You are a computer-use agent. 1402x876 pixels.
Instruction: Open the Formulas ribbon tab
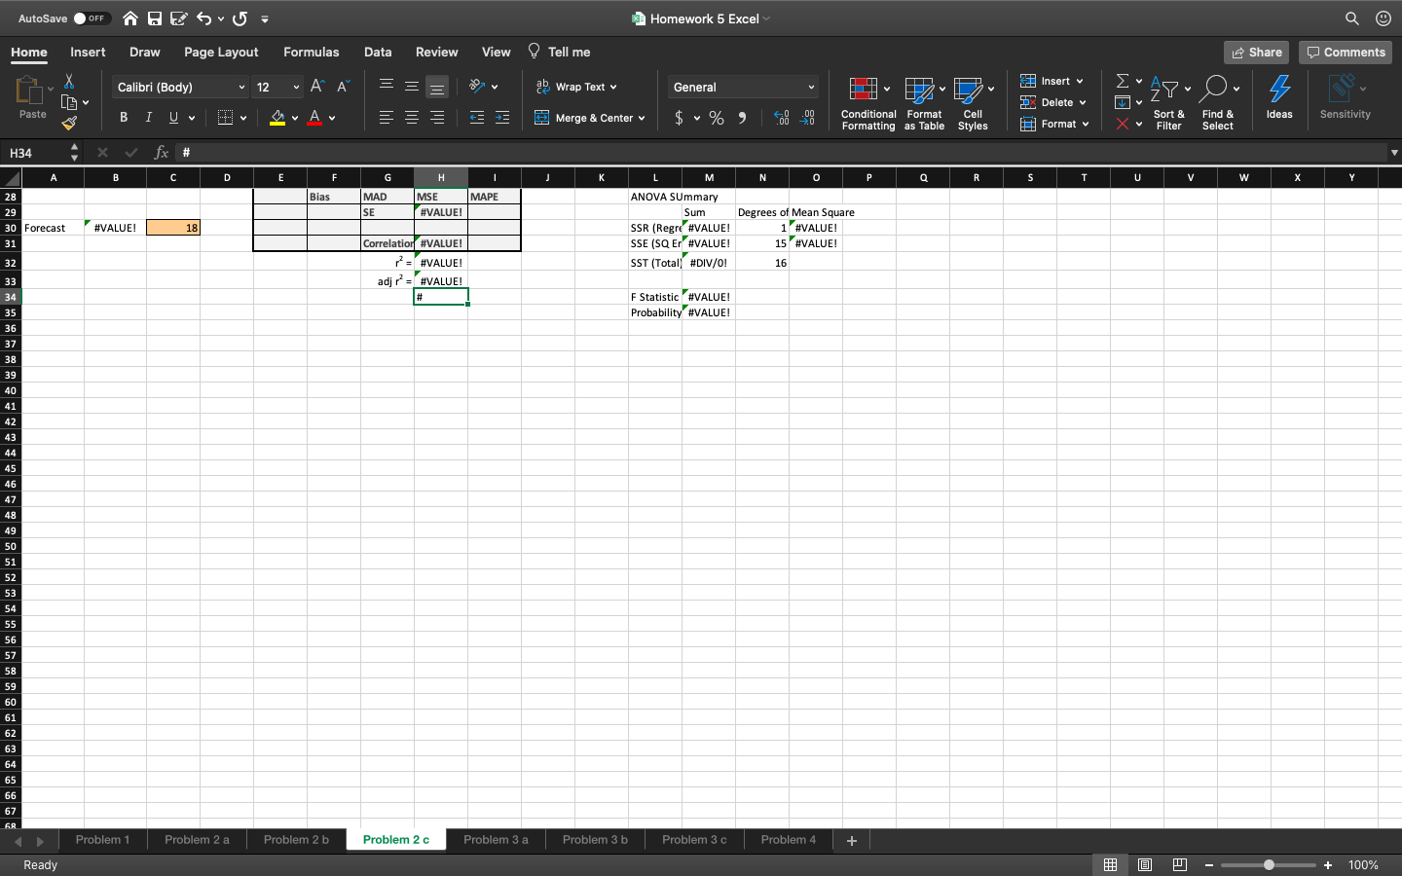[312, 52]
